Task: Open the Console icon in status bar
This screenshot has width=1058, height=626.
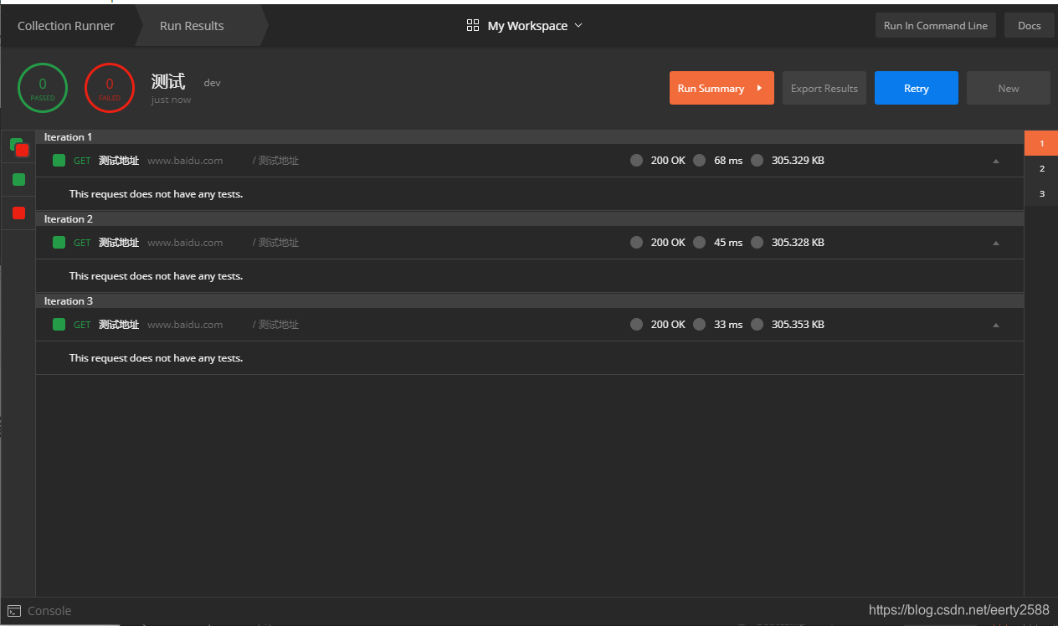Action: 13,611
